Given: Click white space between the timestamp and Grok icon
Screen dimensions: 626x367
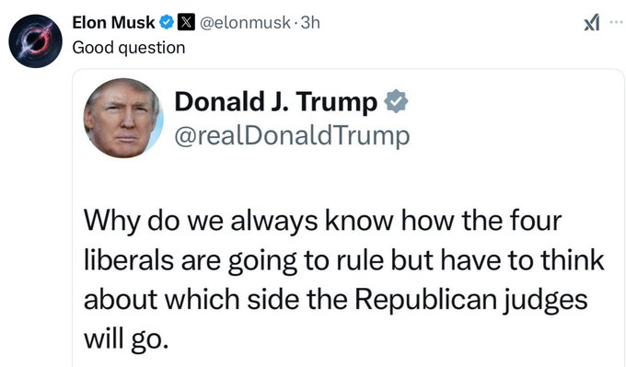Looking at the screenshot, I should (x=451, y=23).
